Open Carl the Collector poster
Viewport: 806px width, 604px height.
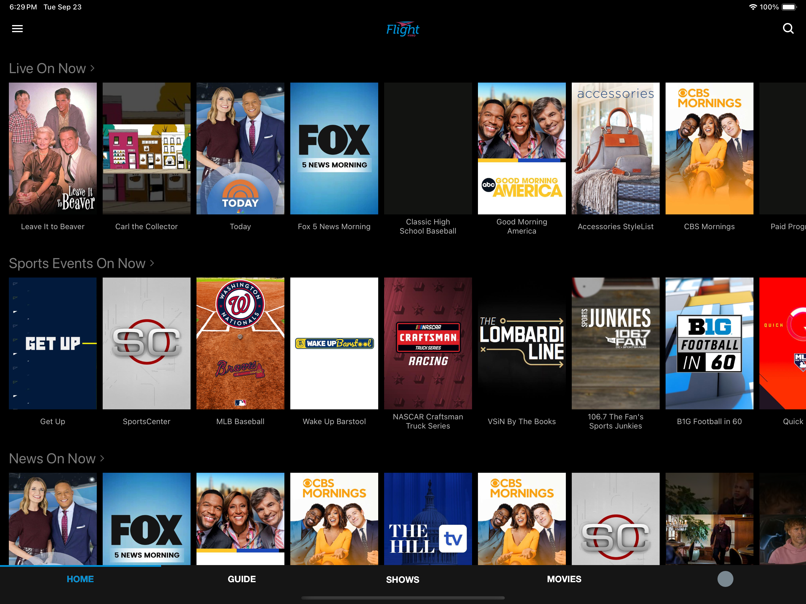point(147,148)
